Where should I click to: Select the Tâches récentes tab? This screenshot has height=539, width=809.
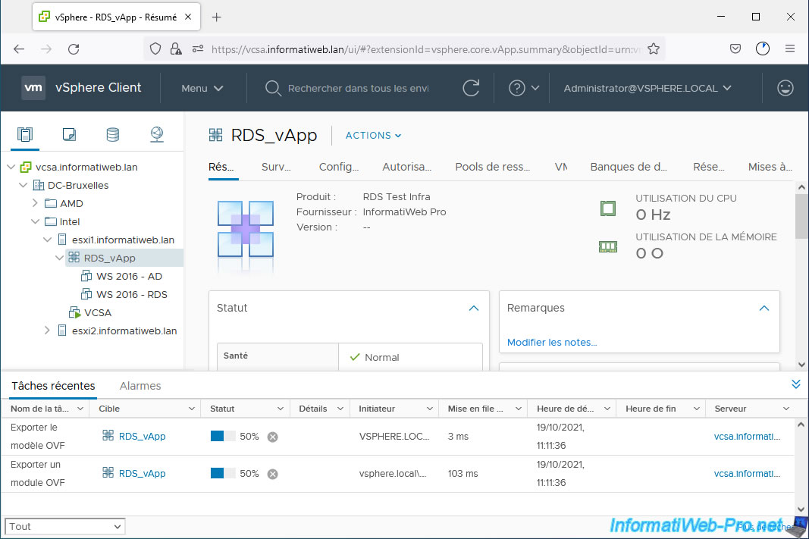53,386
